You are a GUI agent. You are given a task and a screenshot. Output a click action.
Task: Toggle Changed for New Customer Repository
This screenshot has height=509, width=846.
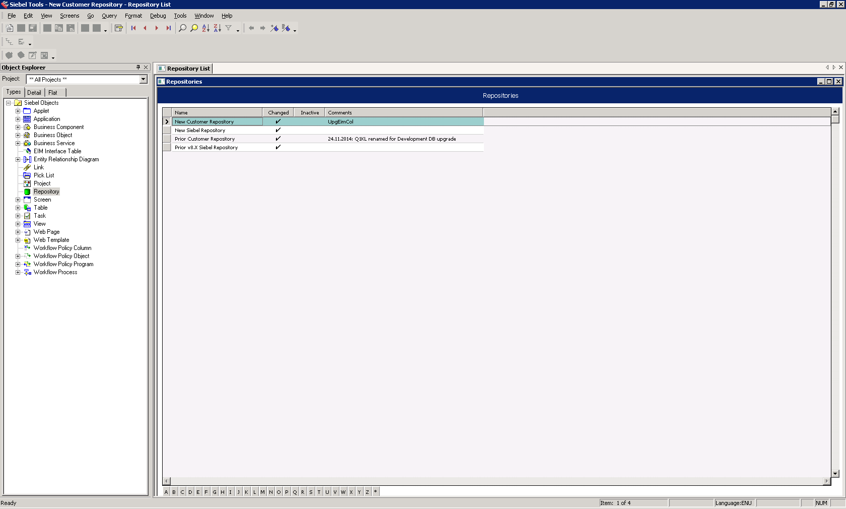[278, 121]
